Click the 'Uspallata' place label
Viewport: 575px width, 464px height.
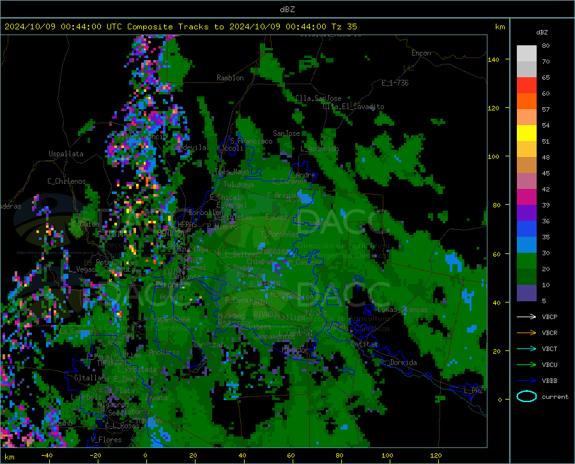click(66, 154)
